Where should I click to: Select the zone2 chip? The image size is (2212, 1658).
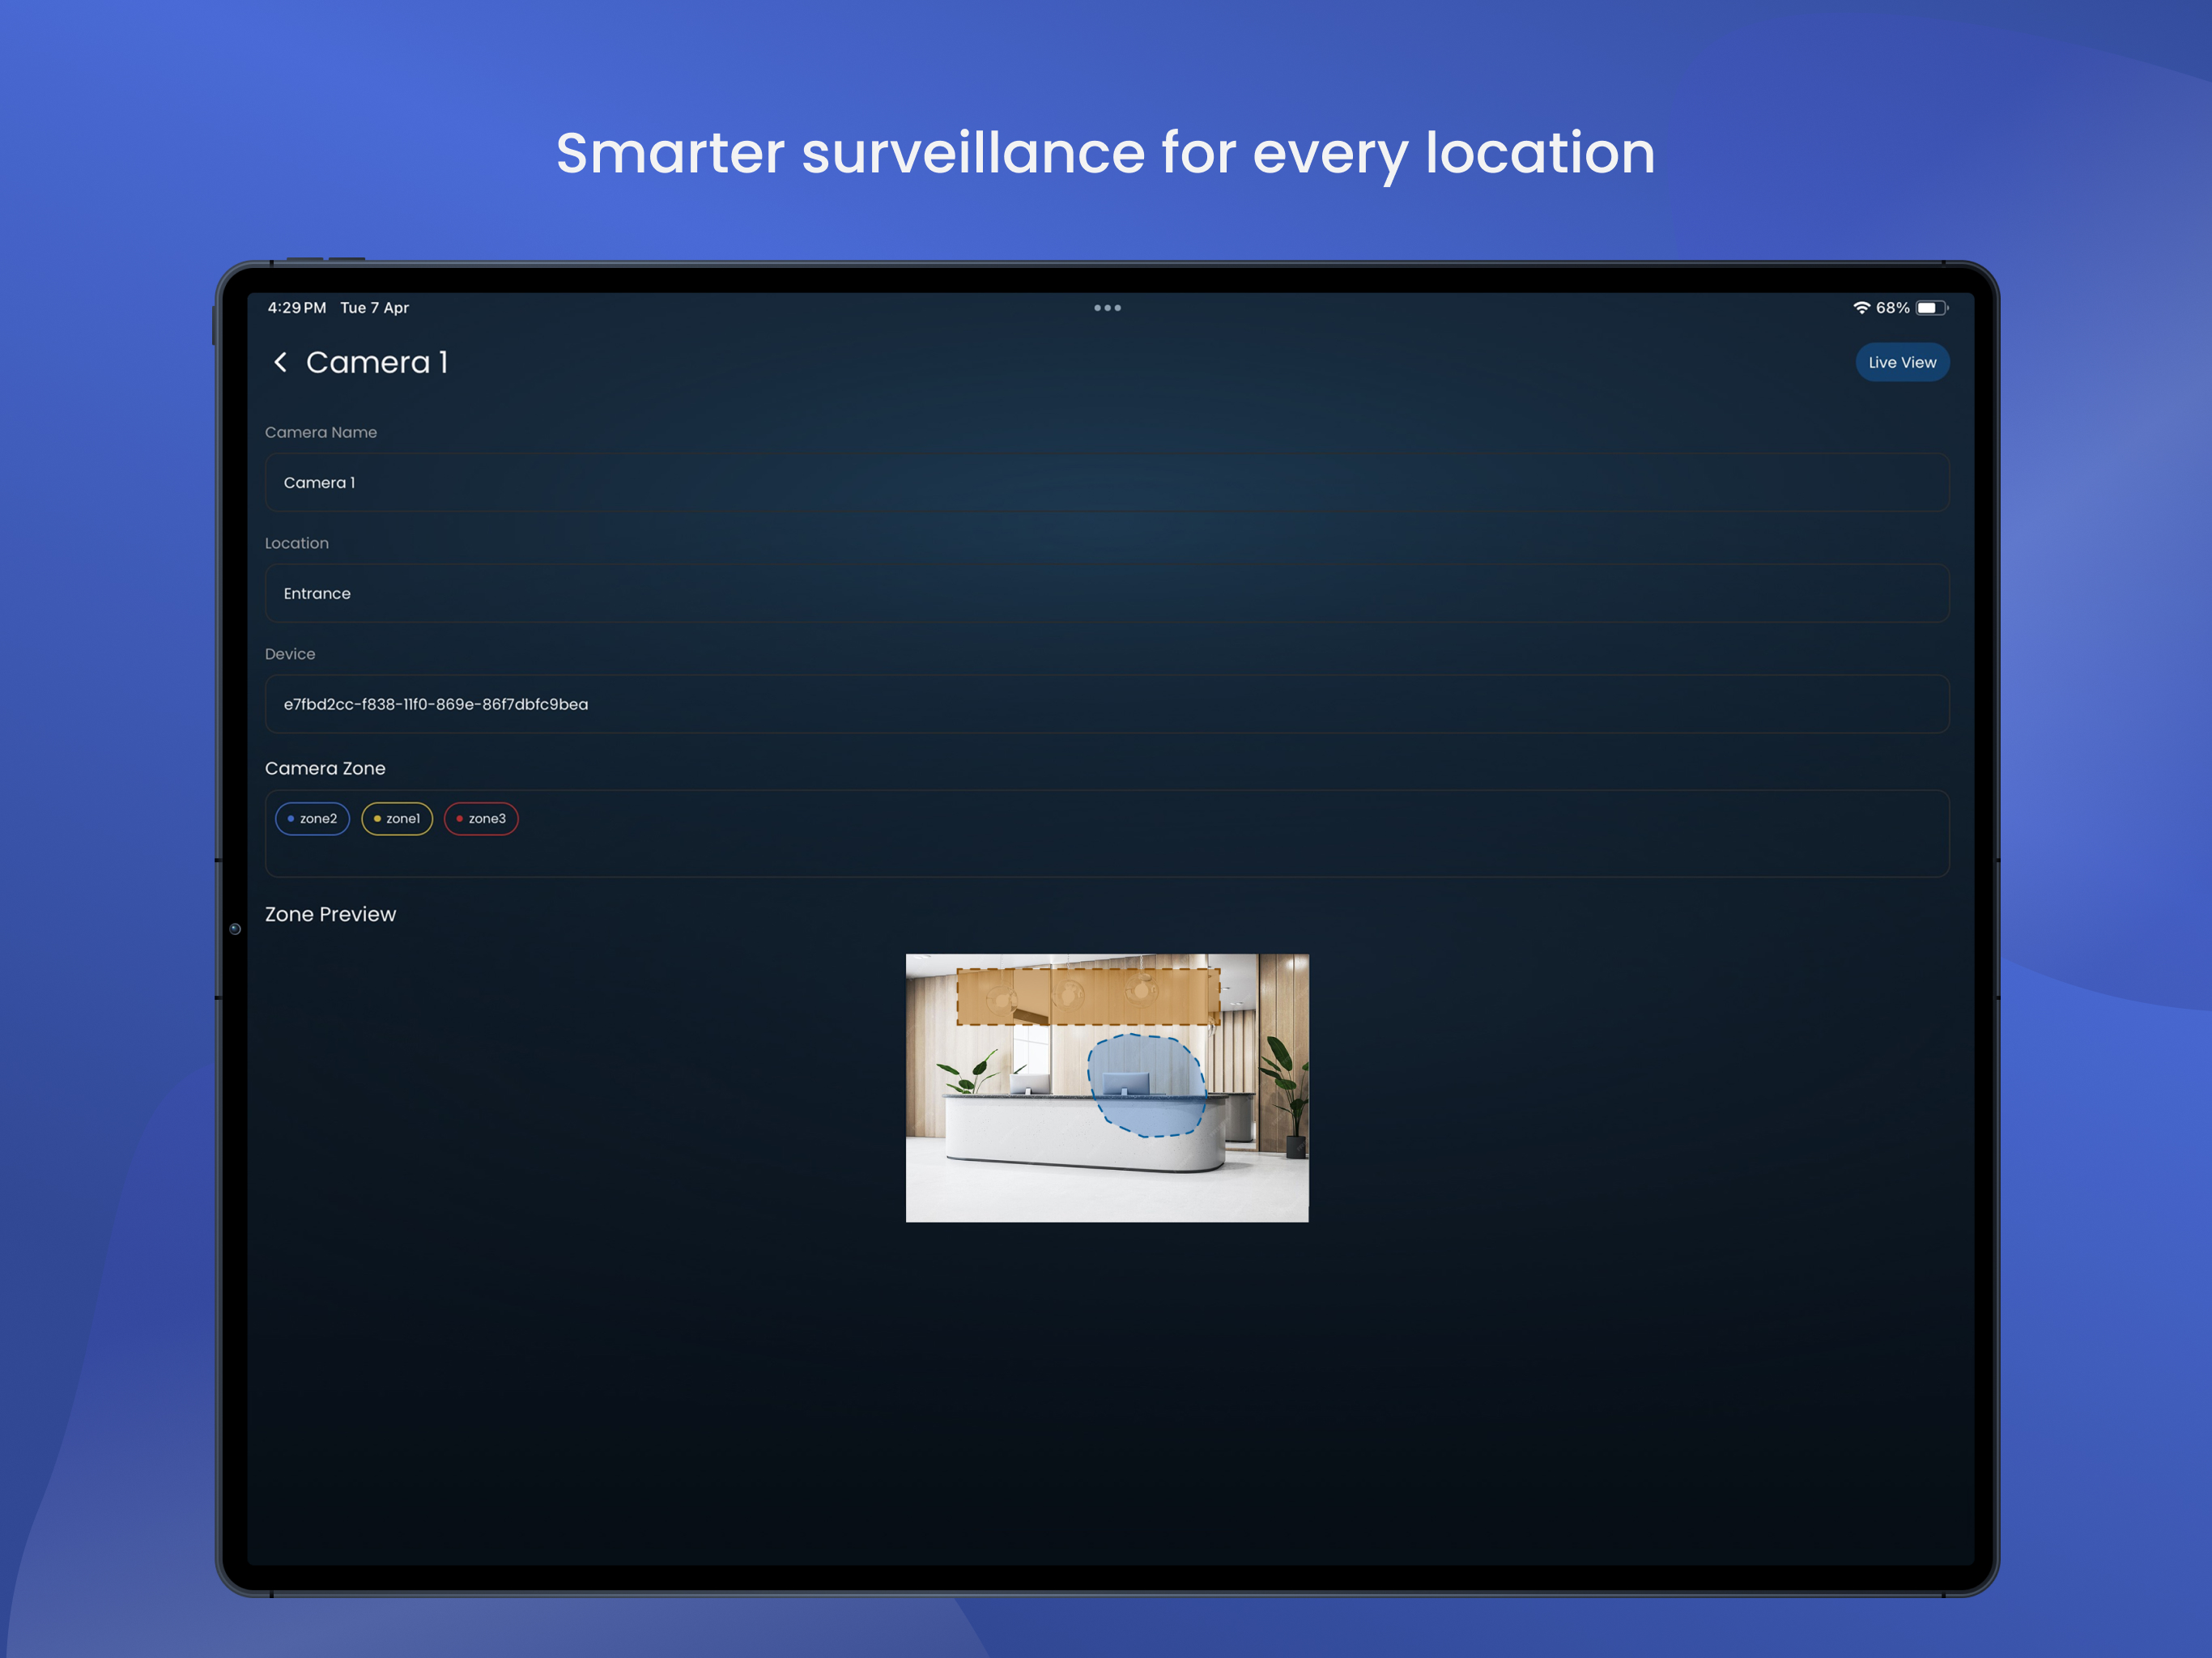click(x=312, y=819)
